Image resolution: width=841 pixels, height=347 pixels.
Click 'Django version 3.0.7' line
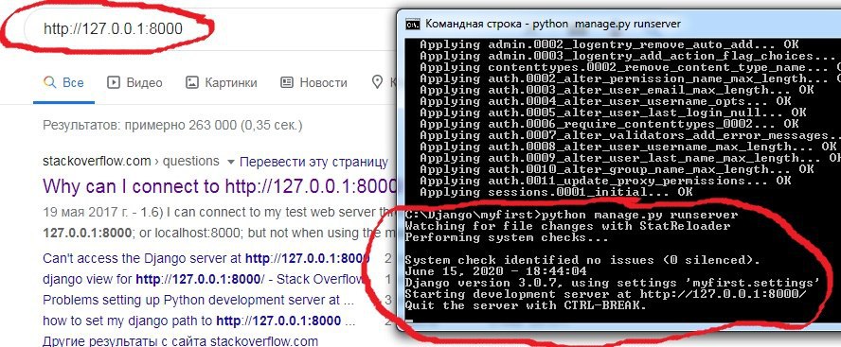[x=613, y=283]
